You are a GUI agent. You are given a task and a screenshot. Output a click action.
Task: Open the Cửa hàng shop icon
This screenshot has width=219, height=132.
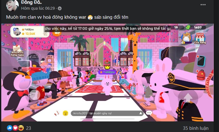pos(200,38)
